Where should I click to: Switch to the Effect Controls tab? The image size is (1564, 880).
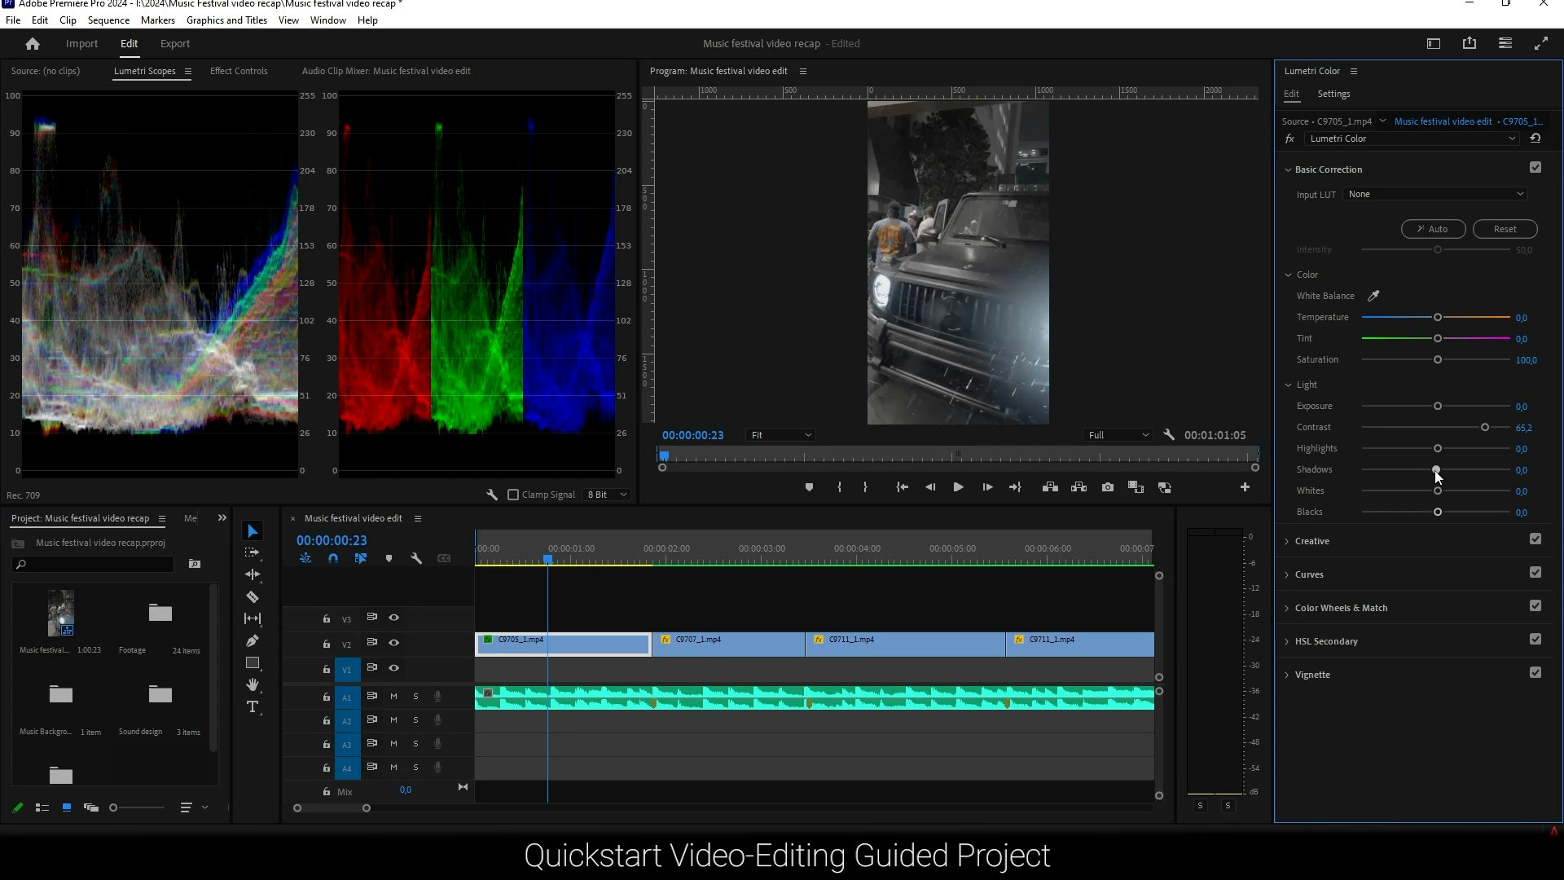point(239,71)
